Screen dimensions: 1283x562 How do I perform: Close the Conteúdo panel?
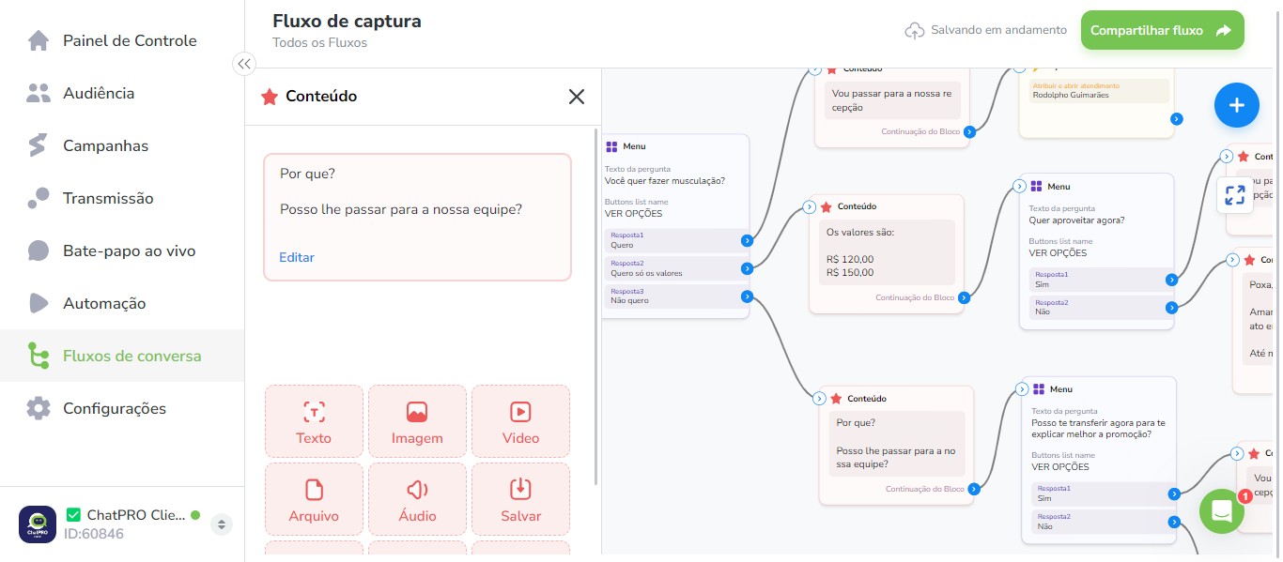(577, 97)
